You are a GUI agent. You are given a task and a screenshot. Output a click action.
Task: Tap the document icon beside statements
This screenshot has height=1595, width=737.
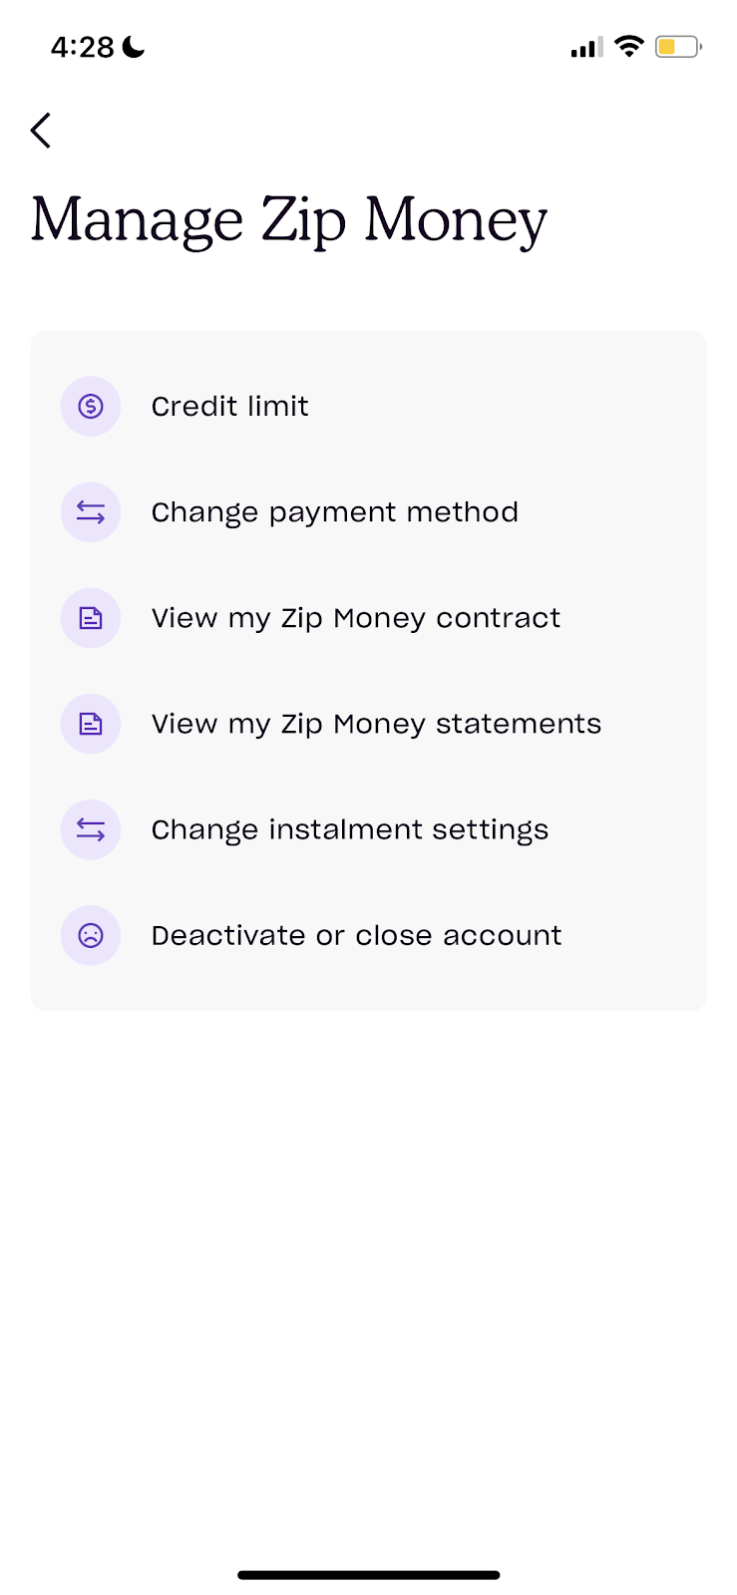point(91,724)
